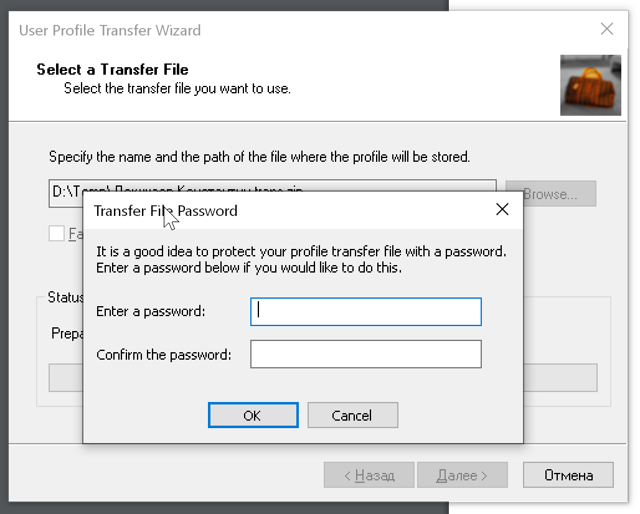The image size is (640, 514).
Task: Dismiss the password dialog with Cancel
Action: (x=352, y=415)
